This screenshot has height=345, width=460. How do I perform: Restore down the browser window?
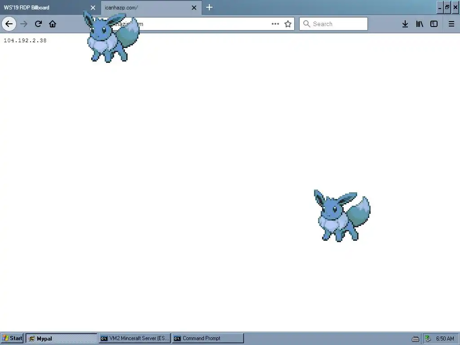coord(447,7)
